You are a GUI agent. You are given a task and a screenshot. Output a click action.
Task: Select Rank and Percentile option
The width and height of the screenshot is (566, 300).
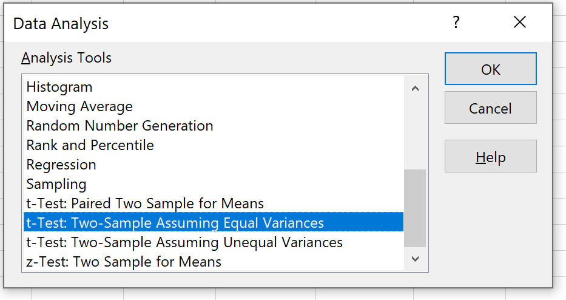90,146
